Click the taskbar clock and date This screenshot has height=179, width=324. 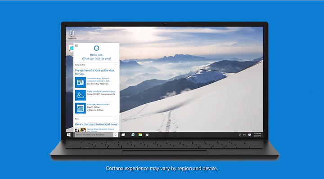click(257, 134)
